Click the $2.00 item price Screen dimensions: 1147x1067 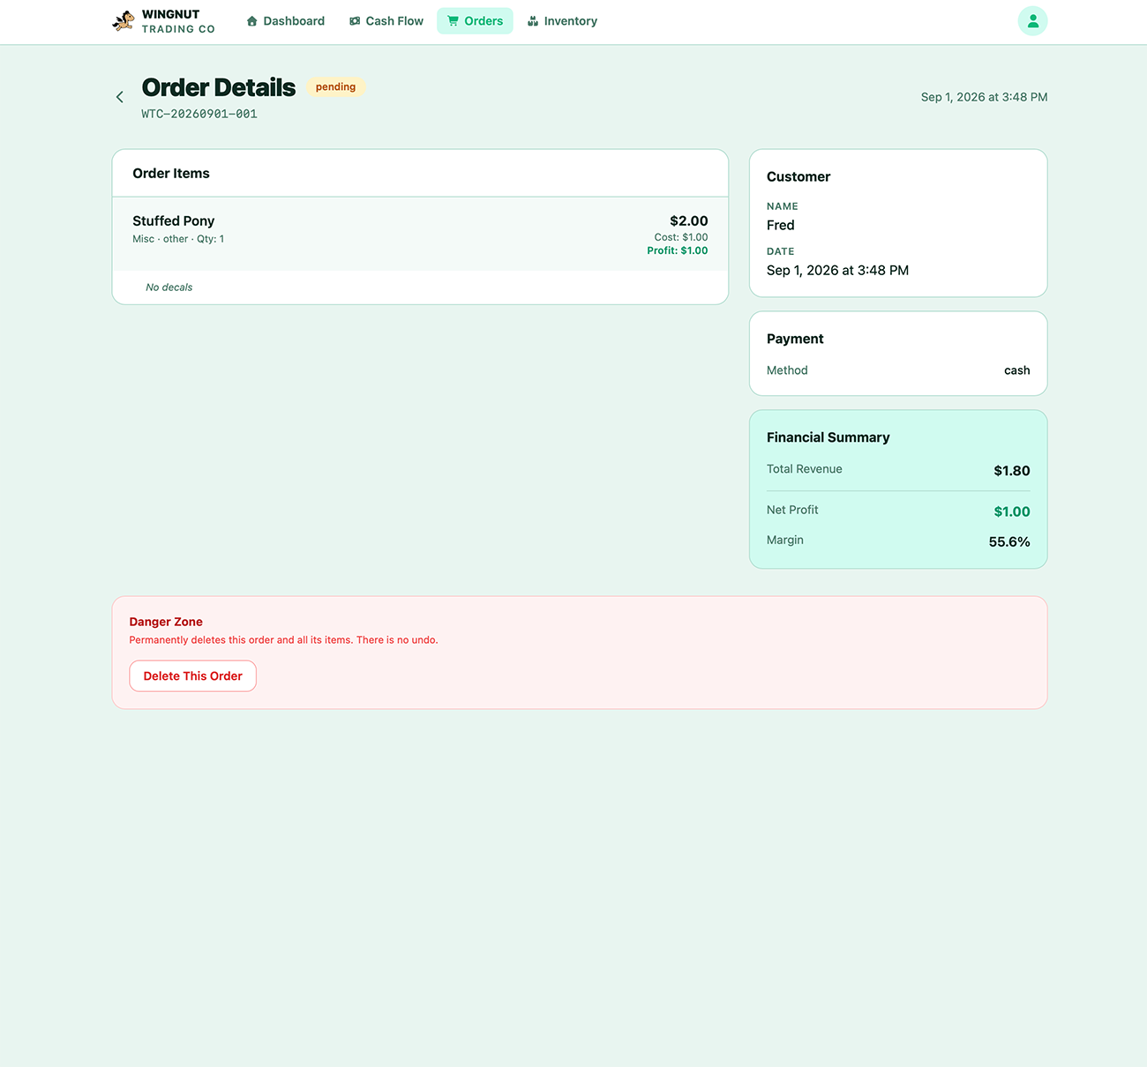[x=689, y=220]
